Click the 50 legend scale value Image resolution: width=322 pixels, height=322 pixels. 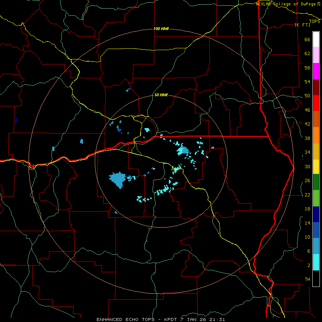click(x=307, y=96)
